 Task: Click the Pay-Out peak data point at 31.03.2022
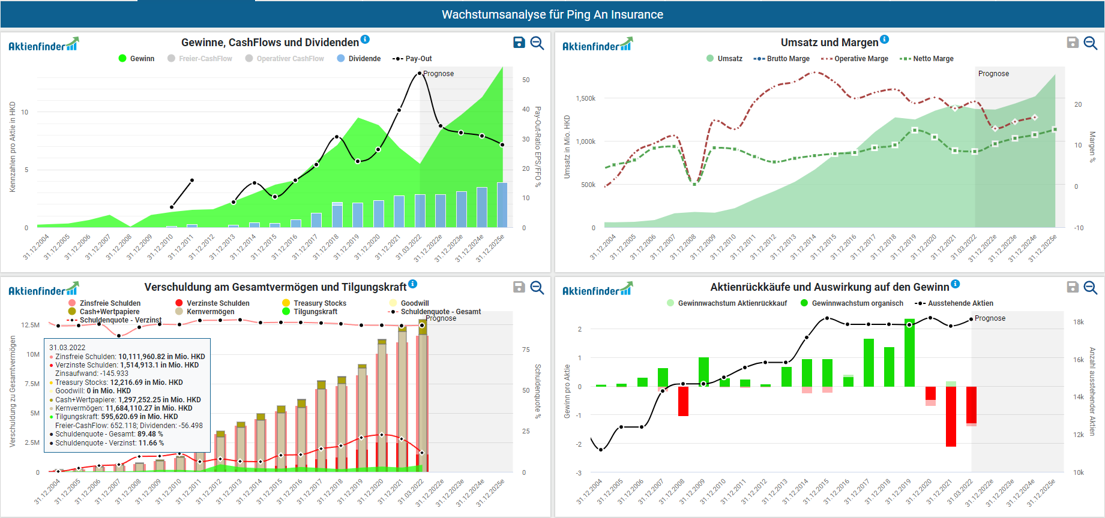(x=420, y=74)
